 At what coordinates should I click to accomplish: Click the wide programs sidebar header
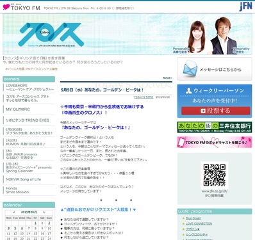(x=215, y=211)
